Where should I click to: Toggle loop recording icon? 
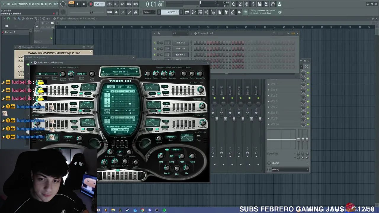pos(135,4)
